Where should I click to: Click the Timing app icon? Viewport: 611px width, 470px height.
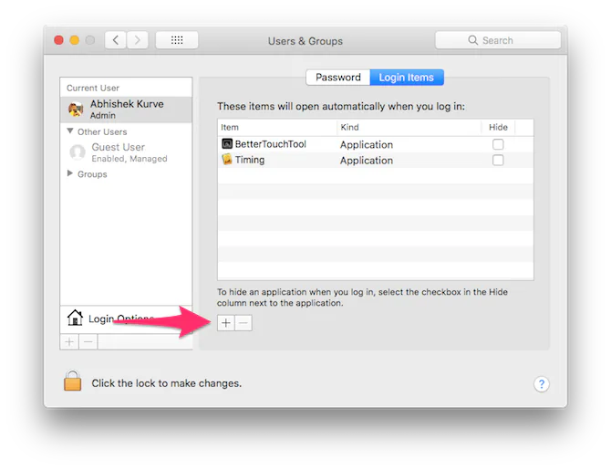(x=227, y=159)
